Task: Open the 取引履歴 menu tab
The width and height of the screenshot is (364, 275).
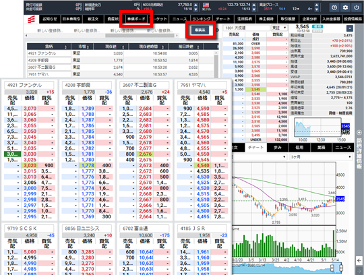Action: pyautogui.click(x=288, y=19)
